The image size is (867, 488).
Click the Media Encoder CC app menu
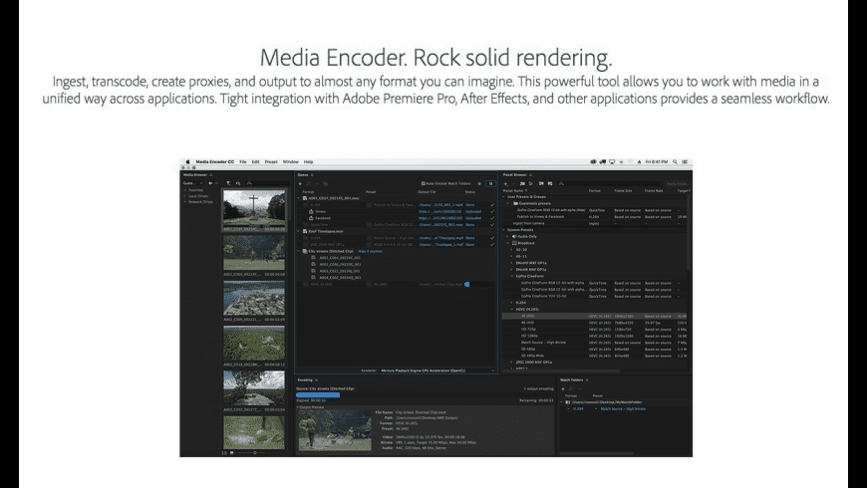[215, 162]
